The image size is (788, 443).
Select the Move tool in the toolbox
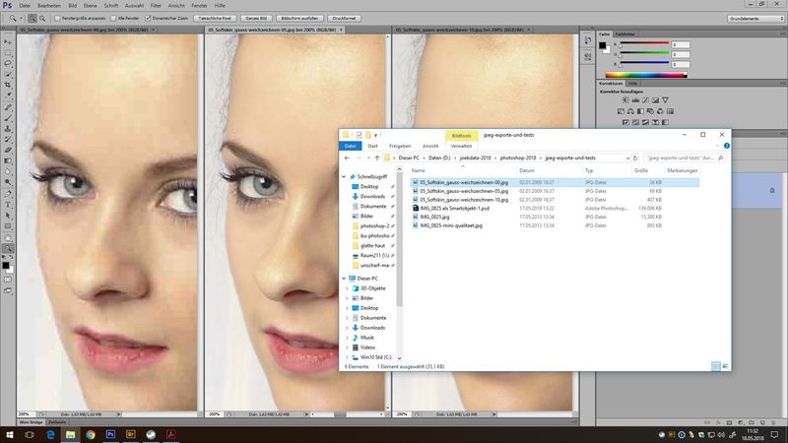(x=7, y=40)
